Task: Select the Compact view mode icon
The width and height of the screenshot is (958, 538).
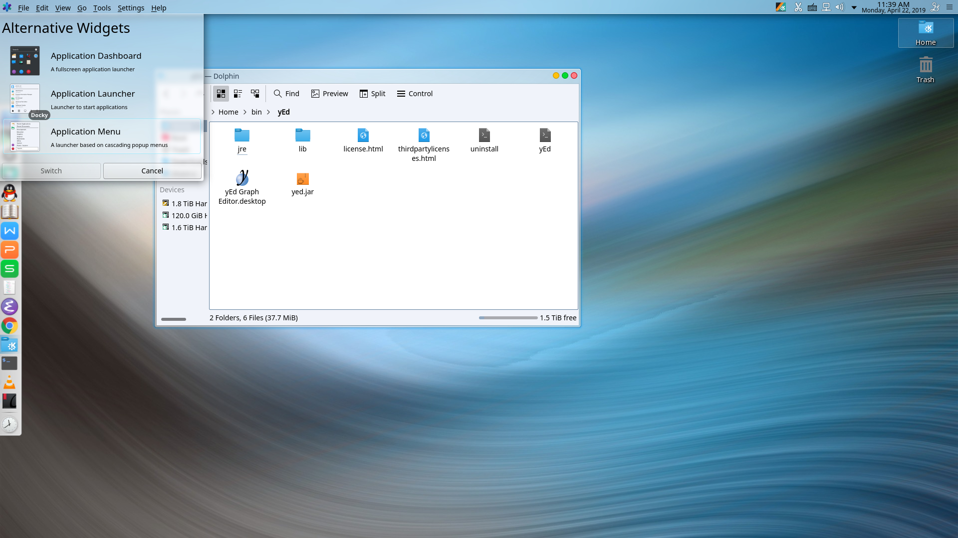Action: [238, 94]
